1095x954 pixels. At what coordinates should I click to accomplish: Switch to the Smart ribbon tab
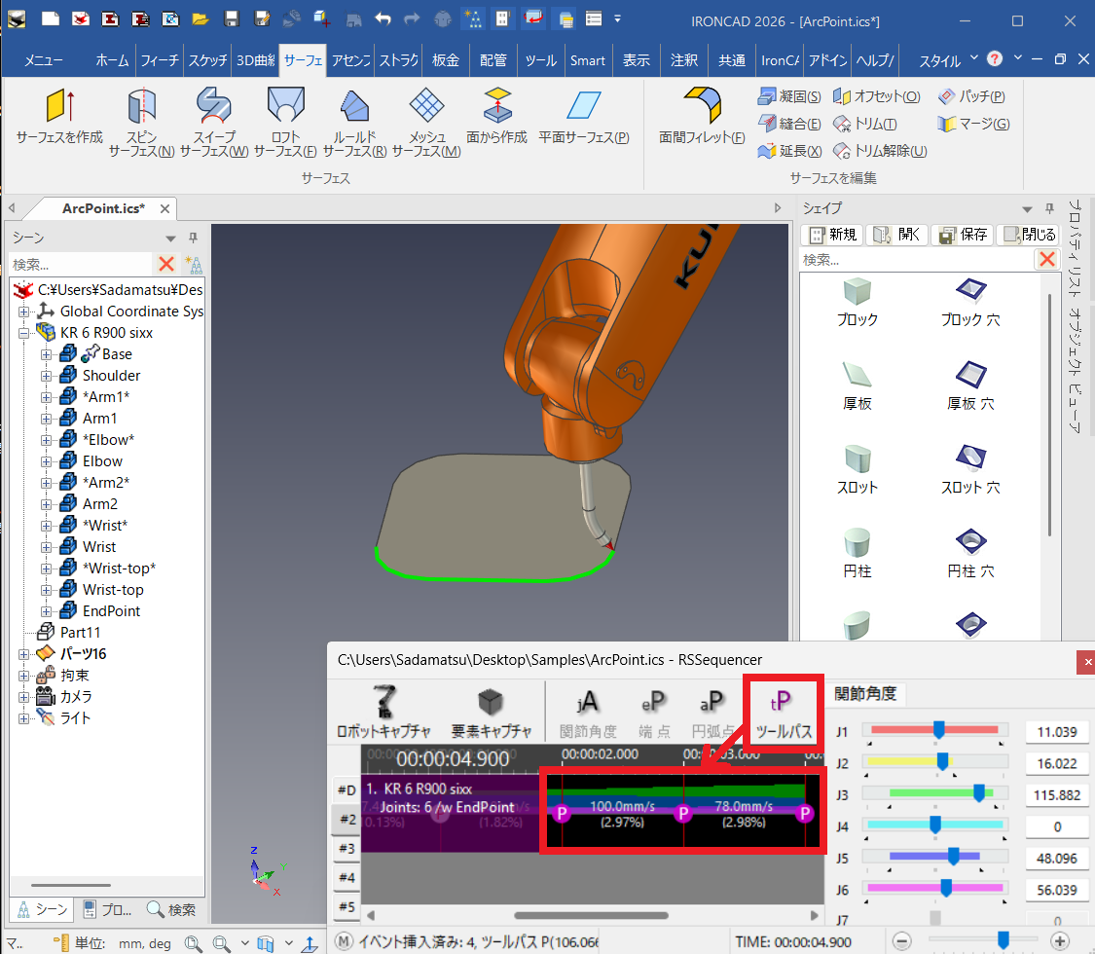pyautogui.click(x=587, y=60)
